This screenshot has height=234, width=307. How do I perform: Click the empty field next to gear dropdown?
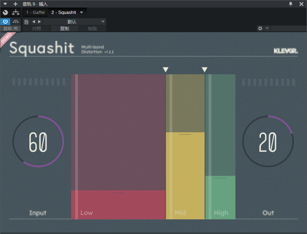point(289,28)
